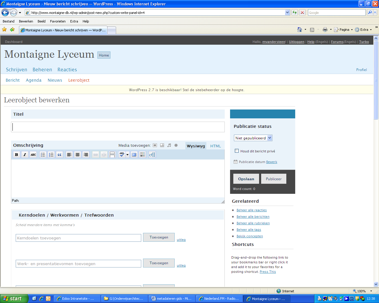This screenshot has height=303, width=379.
Task: Insert More tag break
Action: 112,154
